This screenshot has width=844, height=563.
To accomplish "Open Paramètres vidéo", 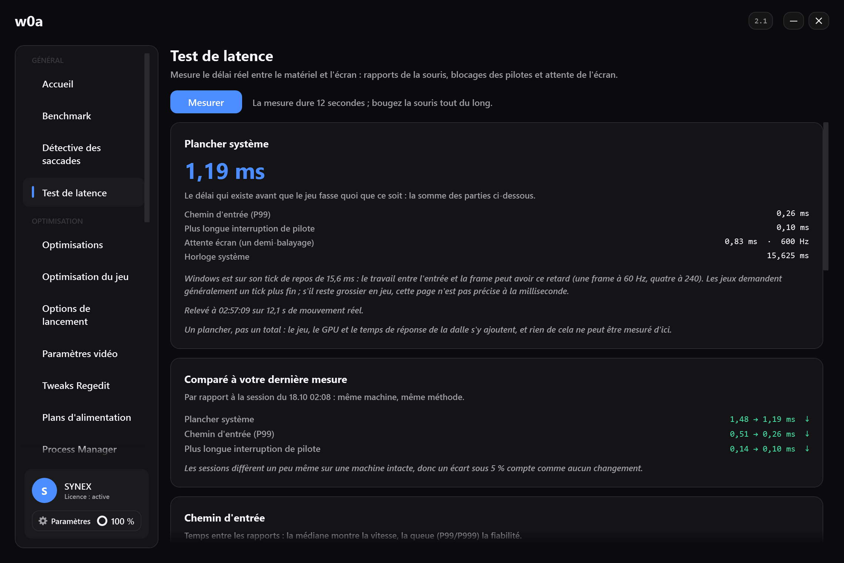I will coord(83,354).
